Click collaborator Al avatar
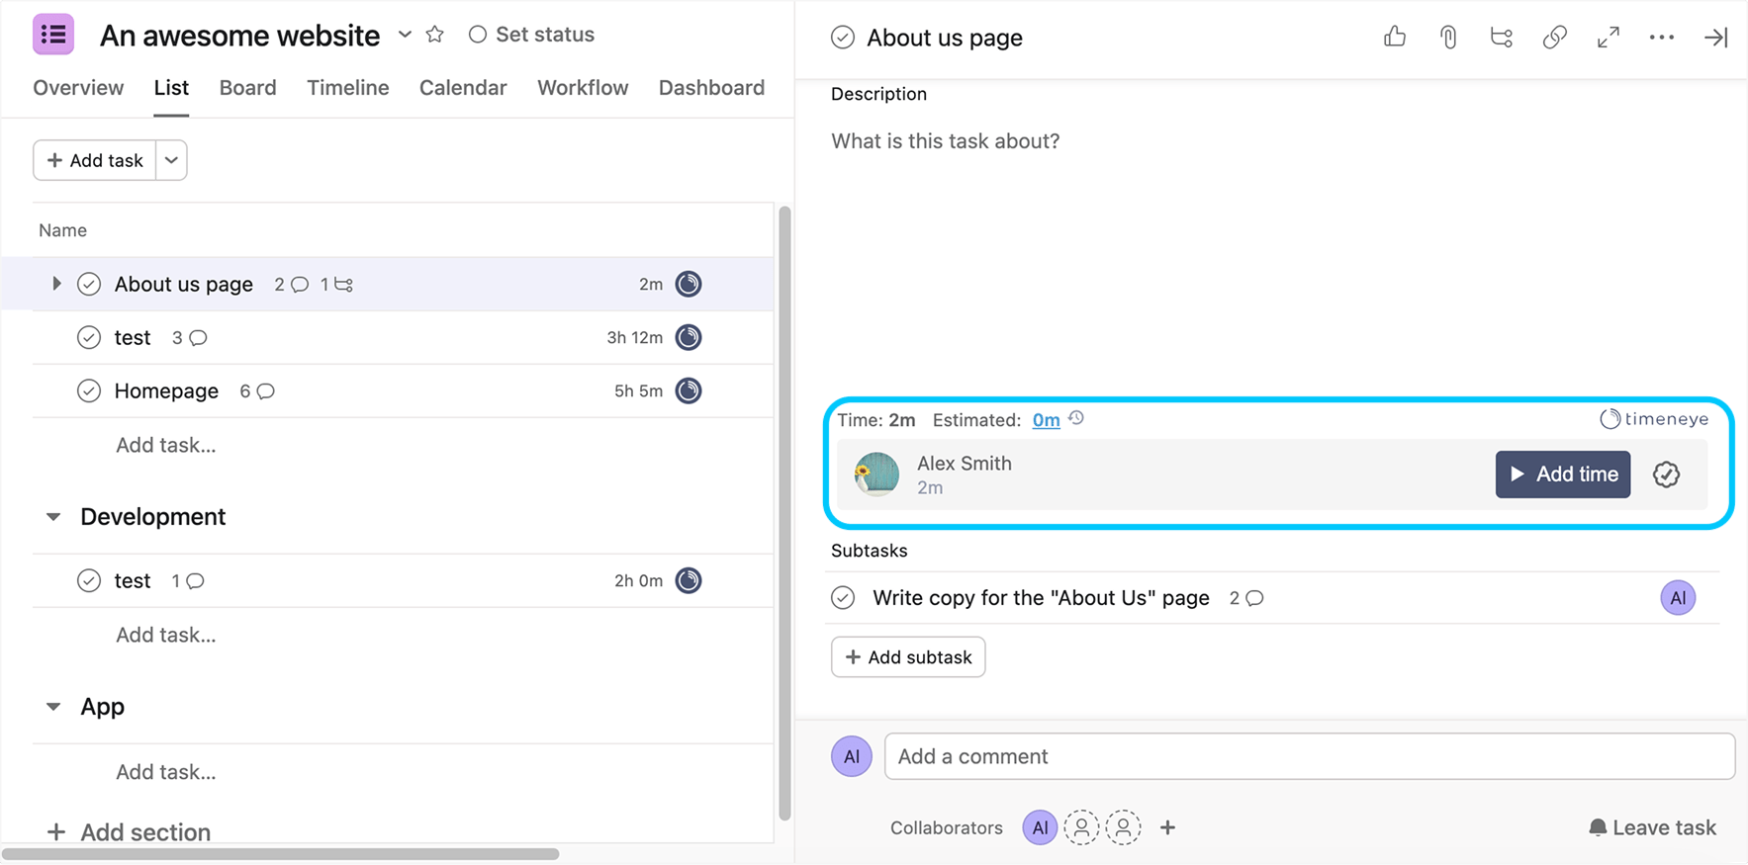The width and height of the screenshot is (1748, 865). point(1040,827)
